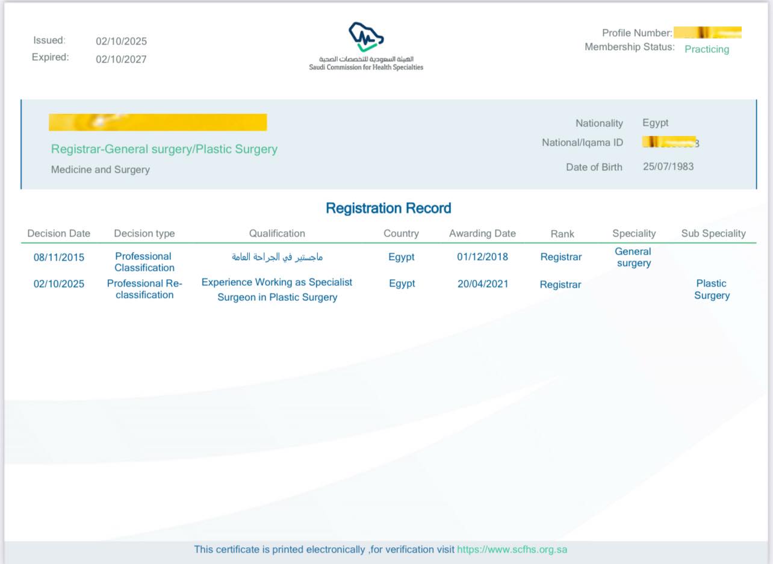Screen dimensions: 773x564
Task: Select the 'Profile Number:' label
Action: pyautogui.click(x=637, y=33)
